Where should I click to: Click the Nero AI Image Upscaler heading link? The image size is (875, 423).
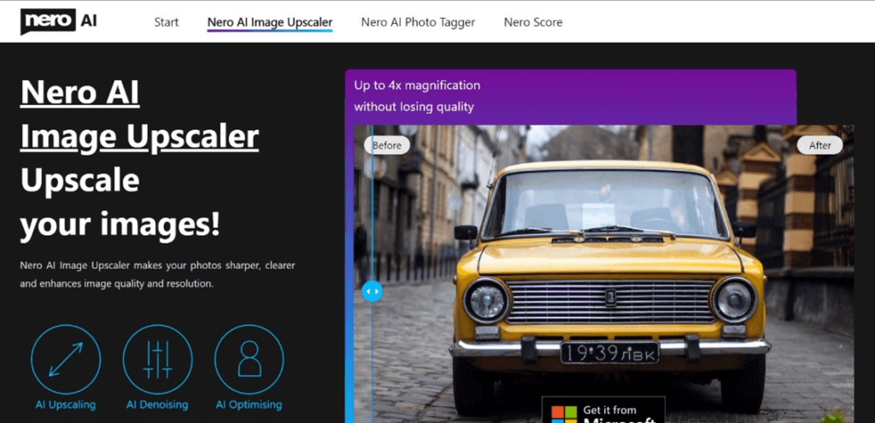[x=139, y=115]
